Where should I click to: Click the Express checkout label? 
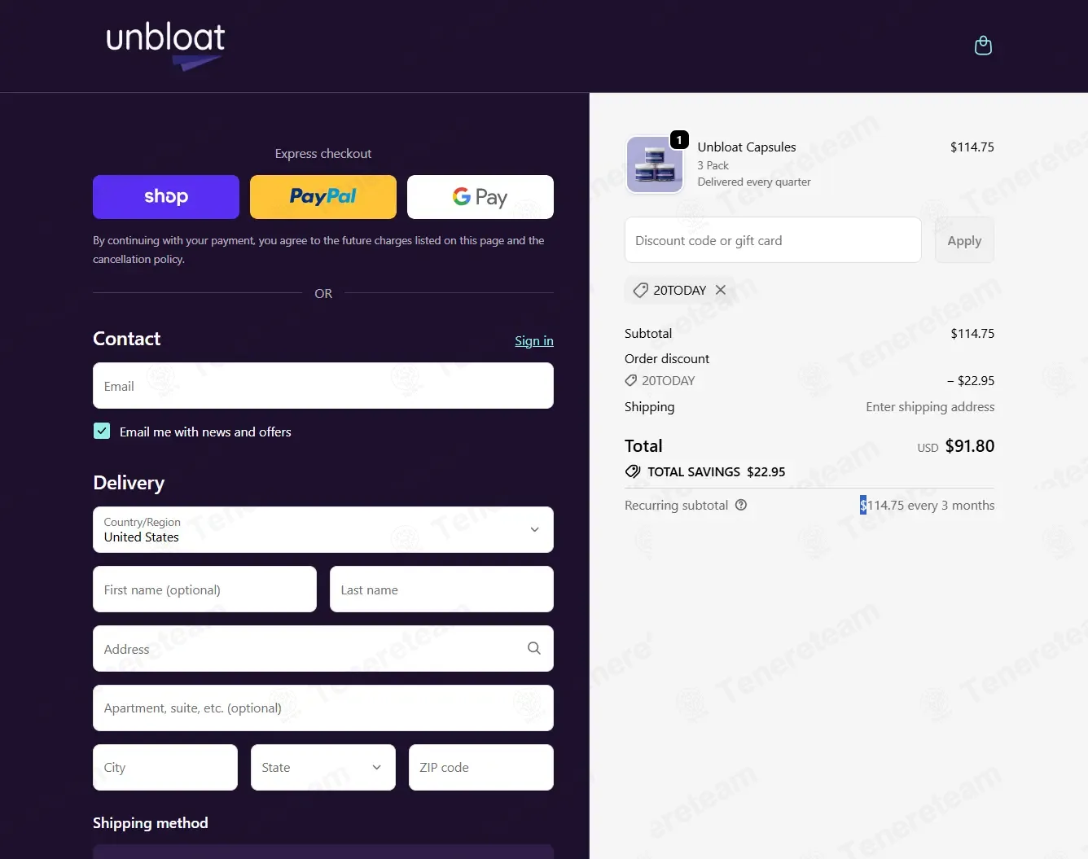point(323,153)
